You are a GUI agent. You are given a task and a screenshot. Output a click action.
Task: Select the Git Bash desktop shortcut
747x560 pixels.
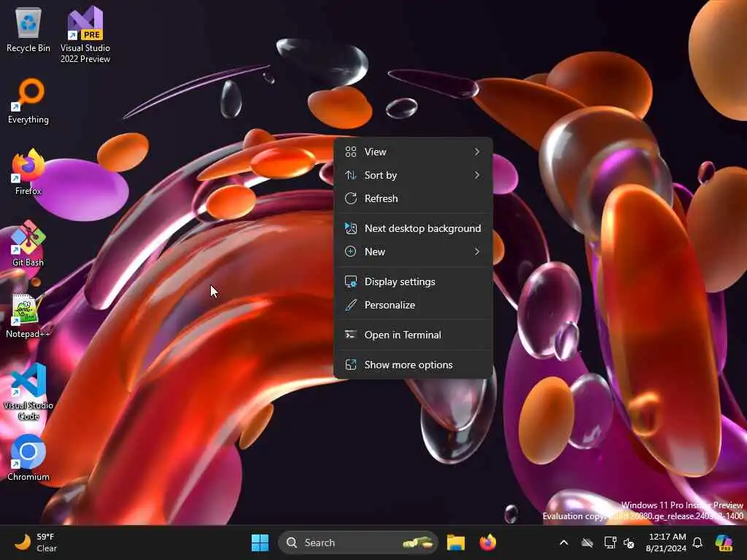click(28, 244)
